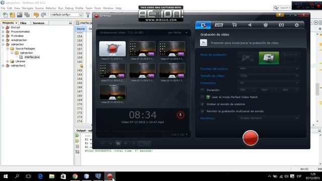Open NetBeans <default config> dropdown
Image resolution: width=322 pixels, height=181 pixels.
tap(67, 15)
